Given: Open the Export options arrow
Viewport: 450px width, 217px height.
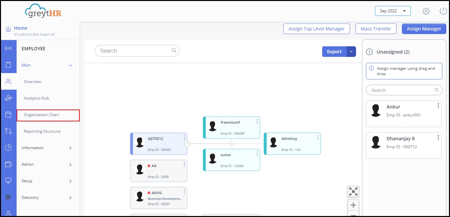Looking at the screenshot, I should 351,52.
